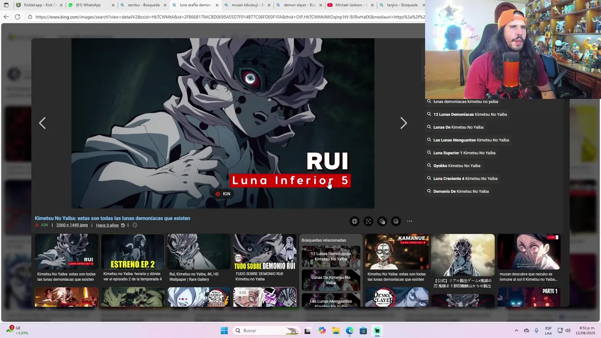The height and width of the screenshot is (338, 601).
Task: Select Las Lunas Menguantes suggestion
Action: coord(468,140)
